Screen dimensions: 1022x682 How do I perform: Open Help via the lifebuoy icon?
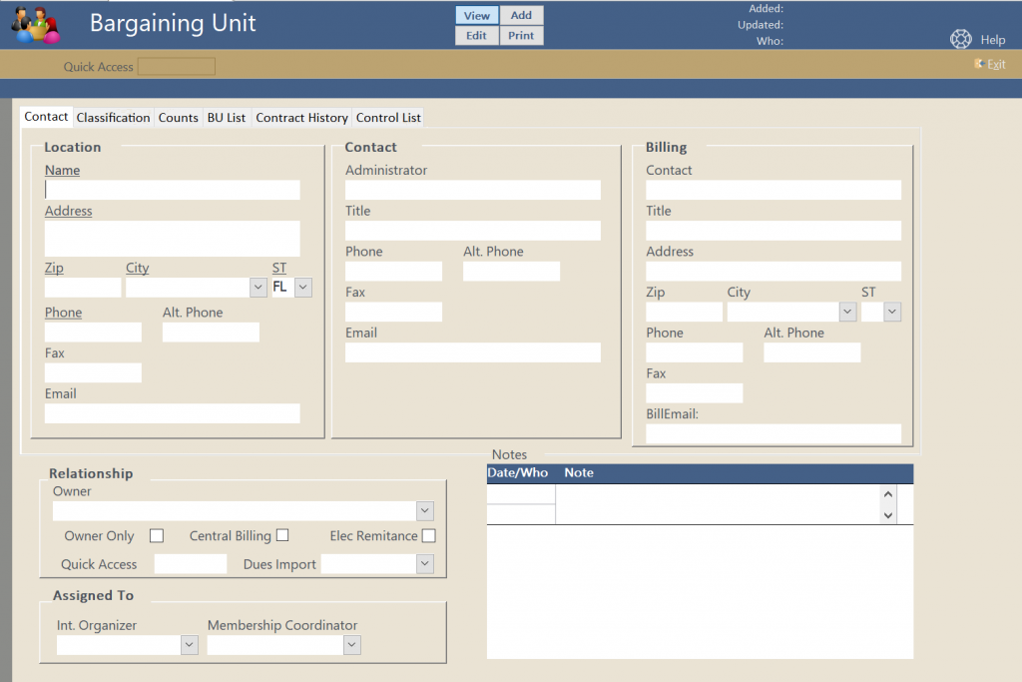tap(960, 40)
